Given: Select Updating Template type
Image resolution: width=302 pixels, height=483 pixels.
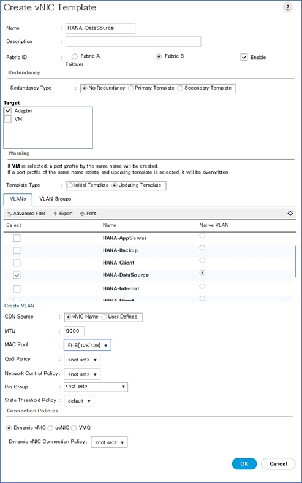Looking at the screenshot, I should [x=115, y=185].
